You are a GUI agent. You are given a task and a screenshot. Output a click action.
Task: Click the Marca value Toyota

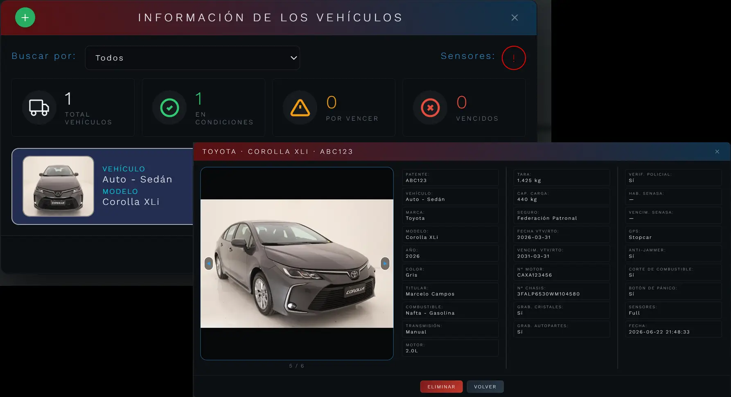coord(415,218)
